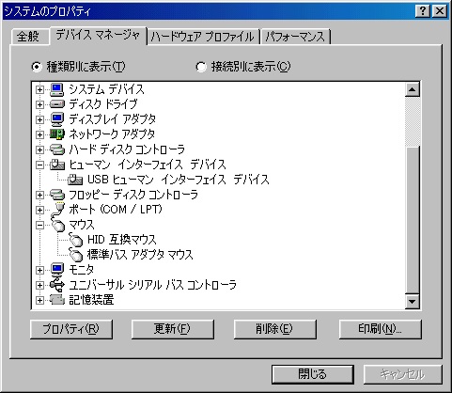
Task: Click the プロパティ(R) button
Action: click(x=71, y=329)
